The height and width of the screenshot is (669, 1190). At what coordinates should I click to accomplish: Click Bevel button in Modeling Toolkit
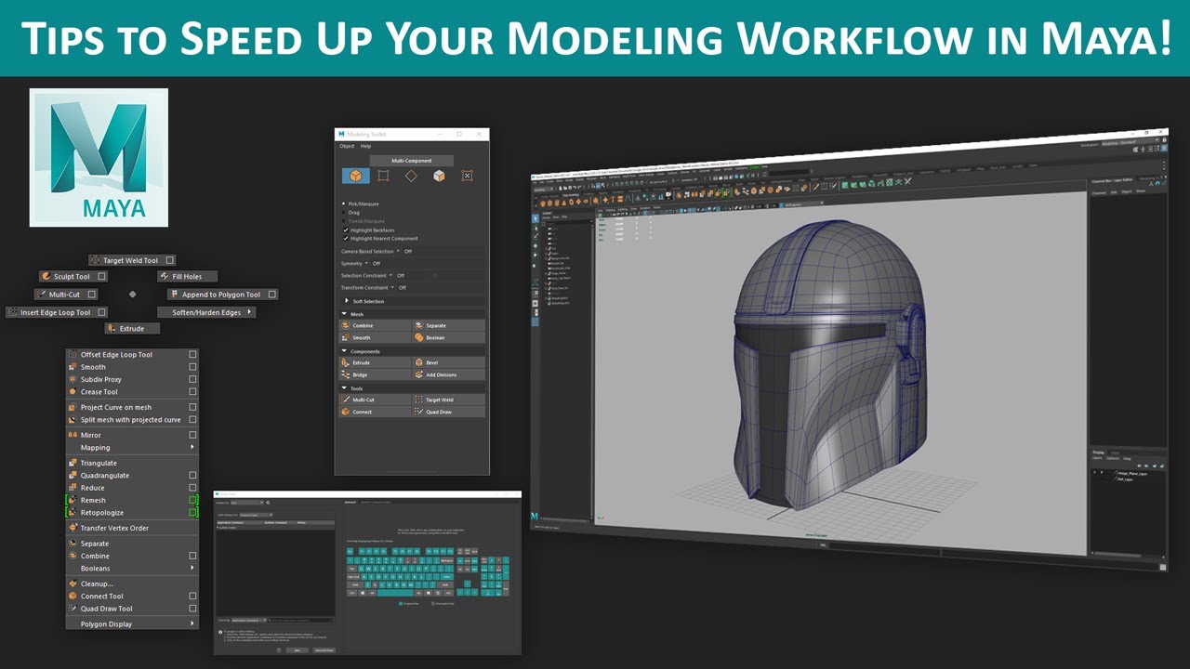click(449, 362)
